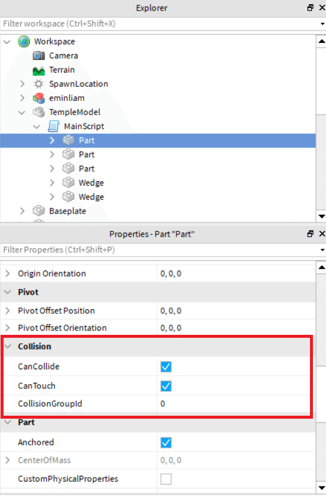Click the MainScript scroll icon
Image resolution: width=326 pixels, height=496 pixels.
tap(53, 126)
